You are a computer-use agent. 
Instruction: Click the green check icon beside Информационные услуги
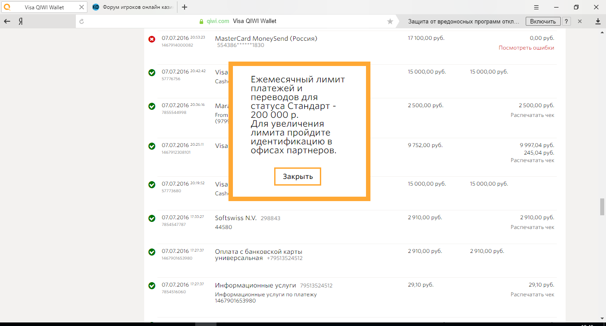tap(152, 286)
